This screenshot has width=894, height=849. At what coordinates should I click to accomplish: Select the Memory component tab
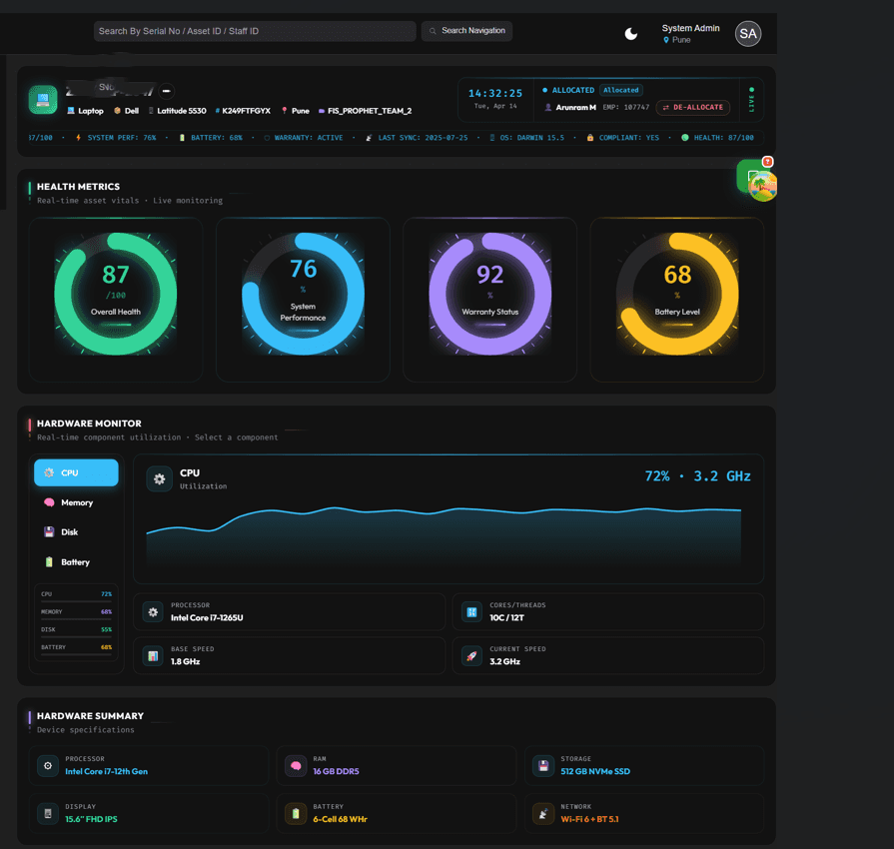(76, 502)
